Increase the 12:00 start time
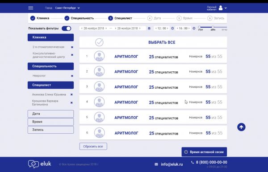 point(167,29)
